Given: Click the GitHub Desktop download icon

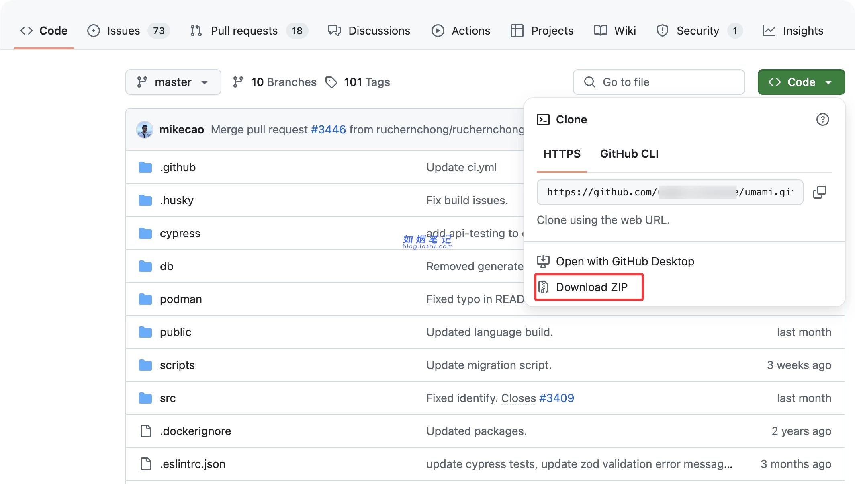Looking at the screenshot, I should pos(543,261).
